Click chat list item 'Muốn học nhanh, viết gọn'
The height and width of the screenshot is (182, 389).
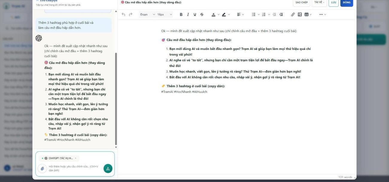pos(78,109)
